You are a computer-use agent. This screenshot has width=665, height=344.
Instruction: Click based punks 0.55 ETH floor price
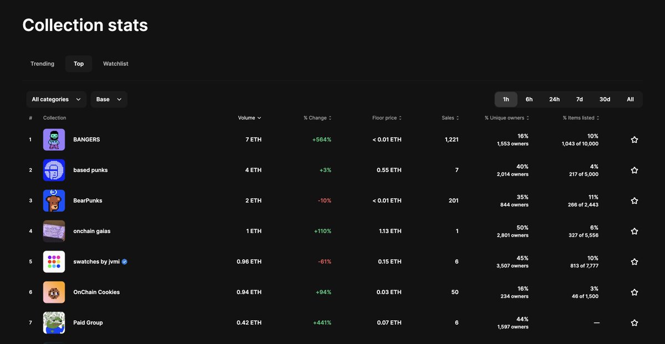pyautogui.click(x=389, y=170)
